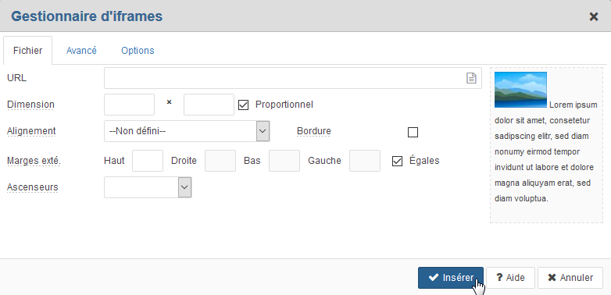Image resolution: width=611 pixels, height=295 pixels.
Task: Select the Fichier tab
Action: [x=27, y=51]
